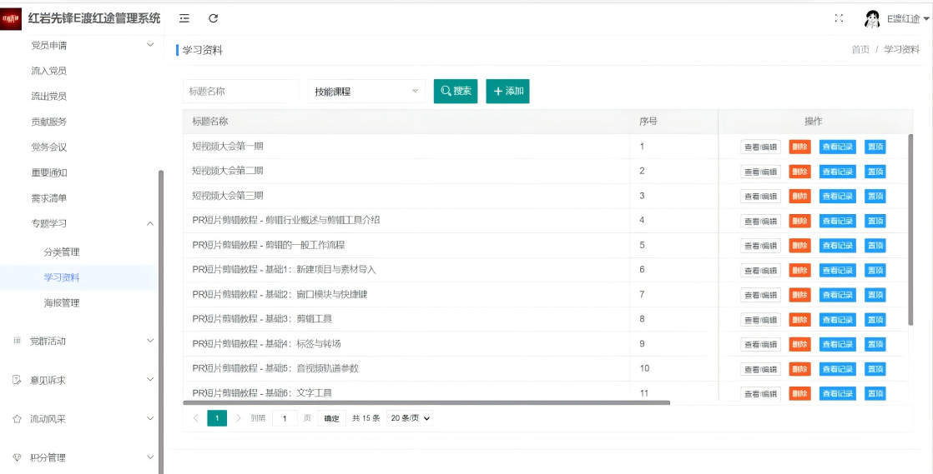This screenshot has height=474, width=933.
Task: Click the 流动风采 star icon in sidebar
Action: (17, 419)
